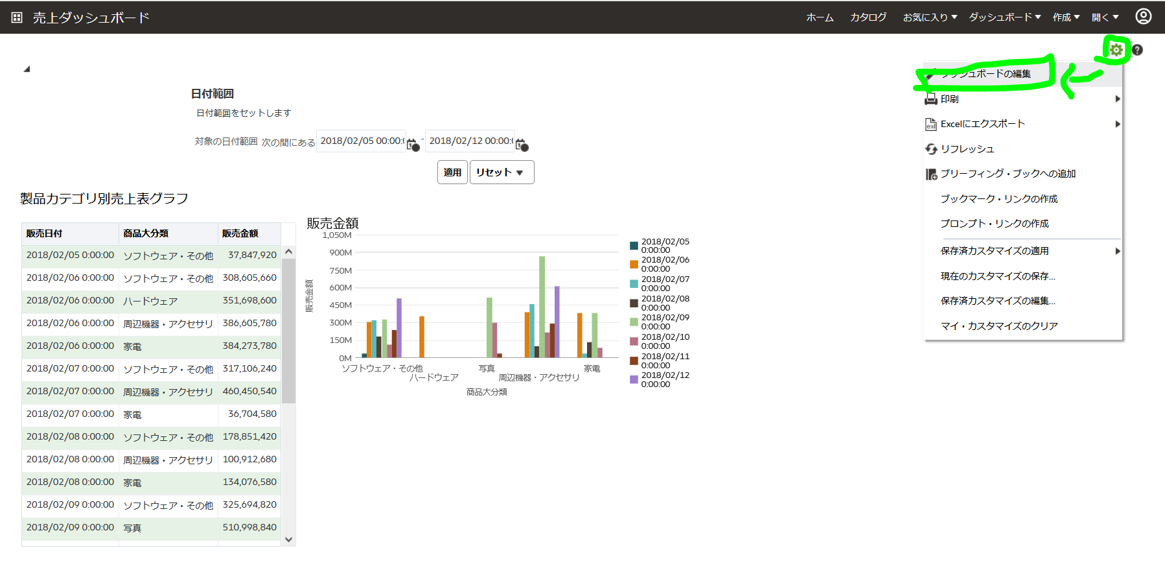Expand the 保存済カスタマイズの適用 submenu arrow
1165x568 pixels.
[1117, 251]
